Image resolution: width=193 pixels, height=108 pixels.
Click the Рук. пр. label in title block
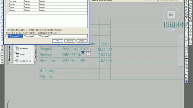[46, 76]
